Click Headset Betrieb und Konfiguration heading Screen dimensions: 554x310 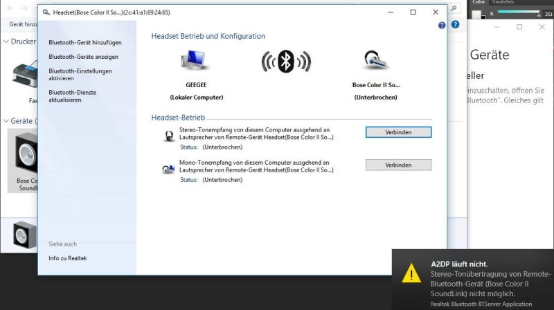[x=208, y=36]
